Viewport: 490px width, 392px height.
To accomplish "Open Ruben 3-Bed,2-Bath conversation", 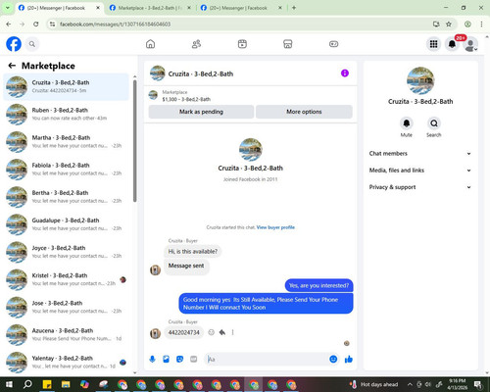I will [66, 115].
